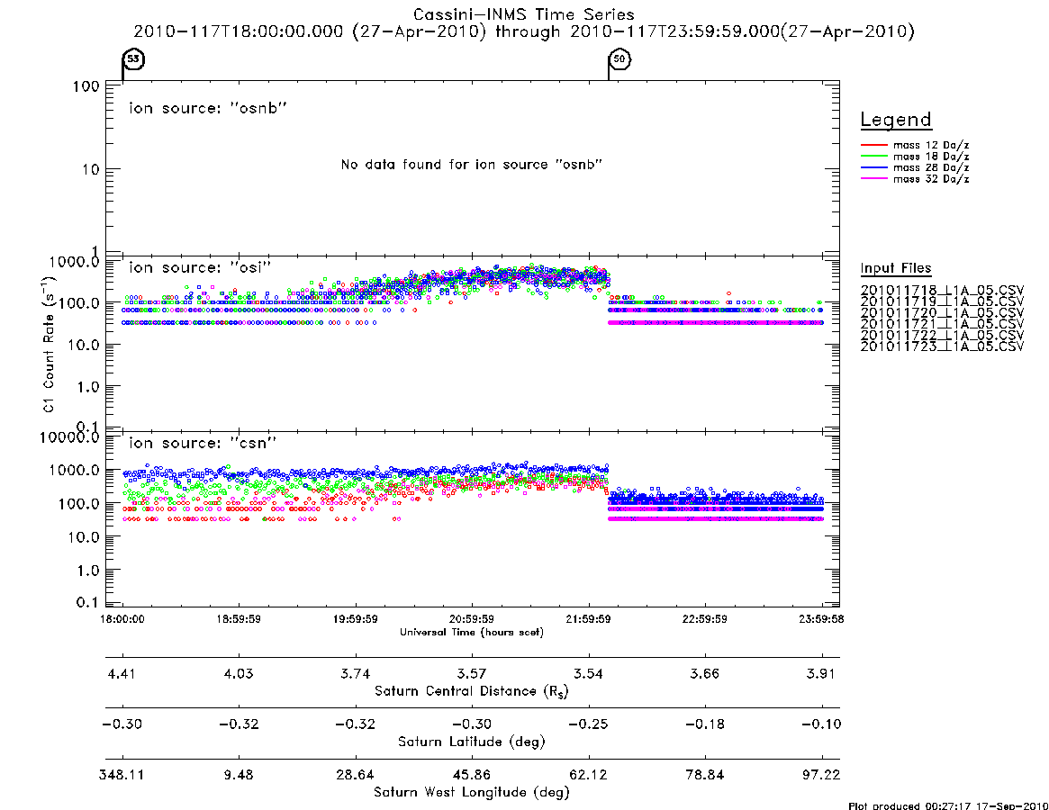
Task: Click the 4.03 Saturn distance value
Action: pos(239,673)
